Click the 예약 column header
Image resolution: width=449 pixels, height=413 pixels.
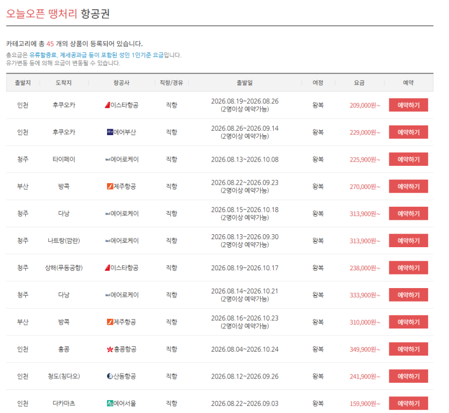click(408, 82)
